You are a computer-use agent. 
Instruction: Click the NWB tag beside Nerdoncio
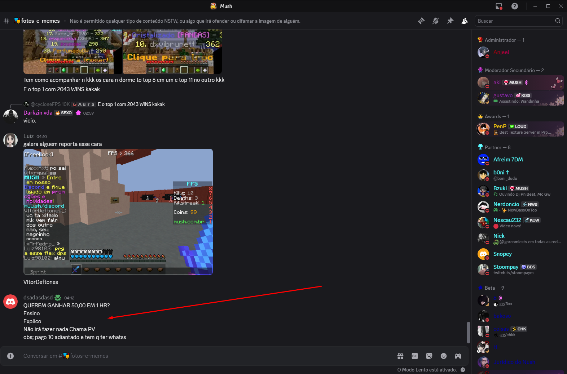530,204
